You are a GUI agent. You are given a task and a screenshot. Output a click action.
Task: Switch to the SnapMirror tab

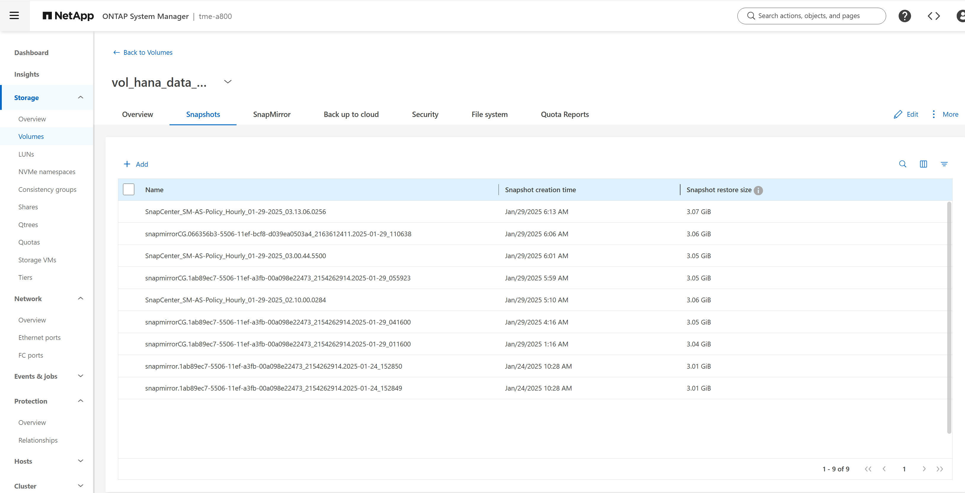point(271,115)
